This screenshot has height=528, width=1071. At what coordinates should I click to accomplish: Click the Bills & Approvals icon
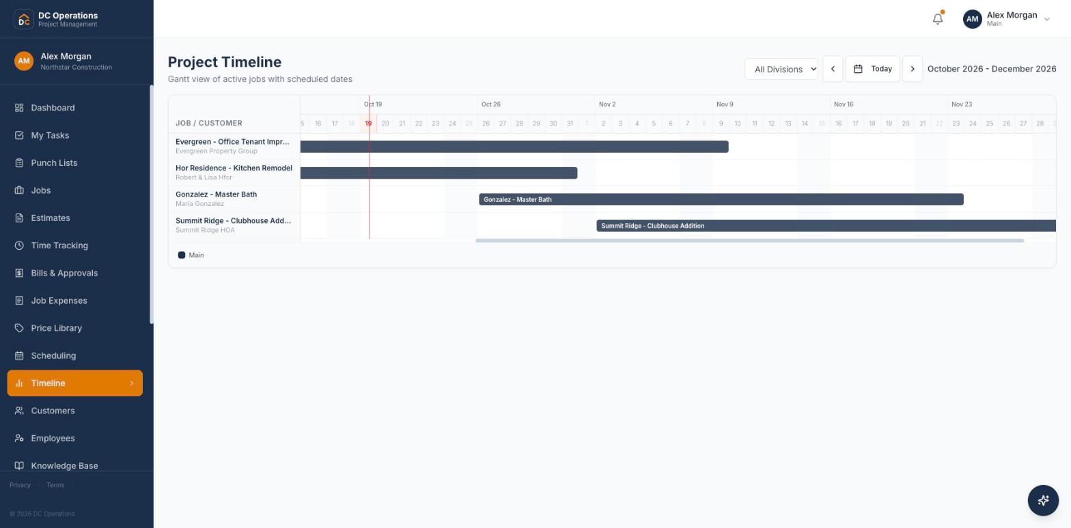(19, 273)
